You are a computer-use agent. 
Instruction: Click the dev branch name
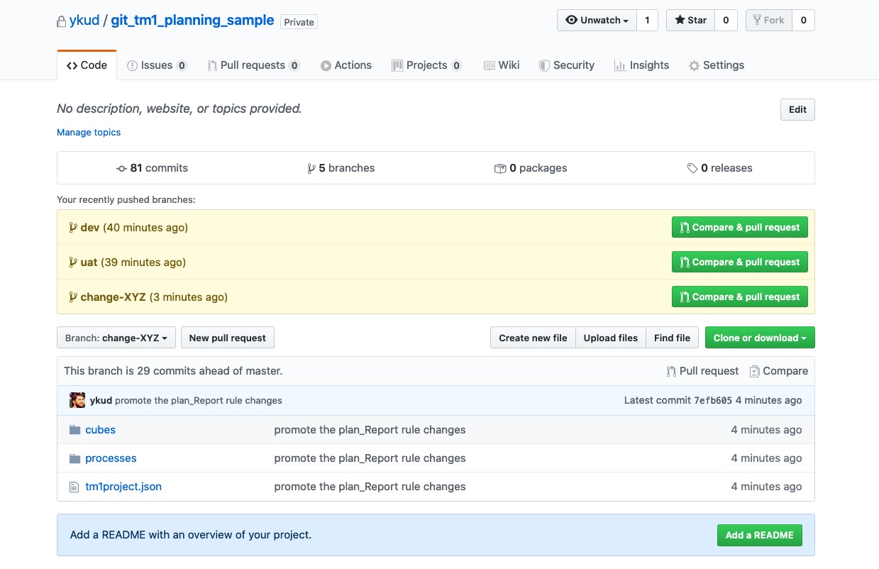pos(90,228)
